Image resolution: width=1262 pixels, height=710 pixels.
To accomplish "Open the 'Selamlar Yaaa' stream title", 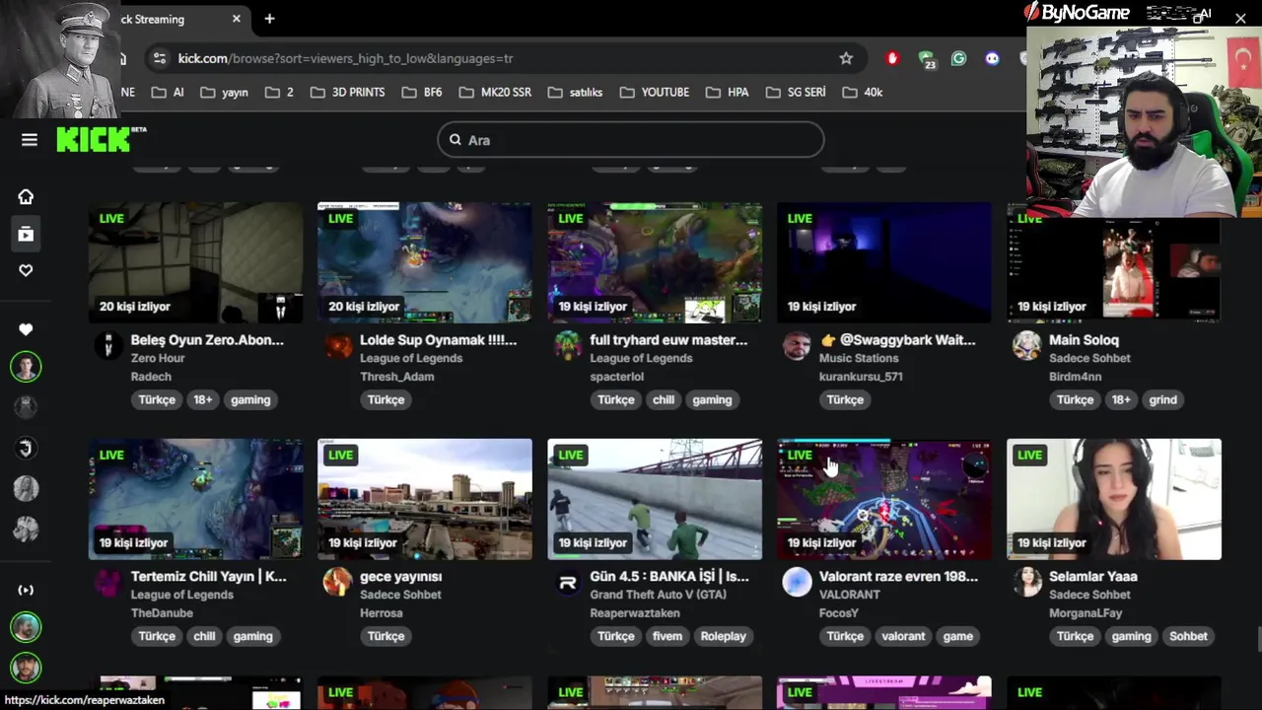I will (1093, 576).
